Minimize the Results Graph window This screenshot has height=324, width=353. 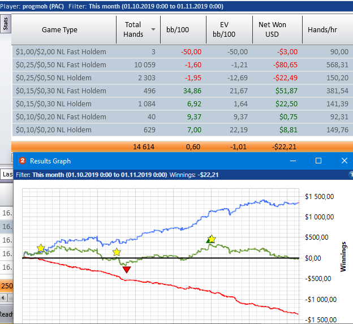click(x=293, y=161)
